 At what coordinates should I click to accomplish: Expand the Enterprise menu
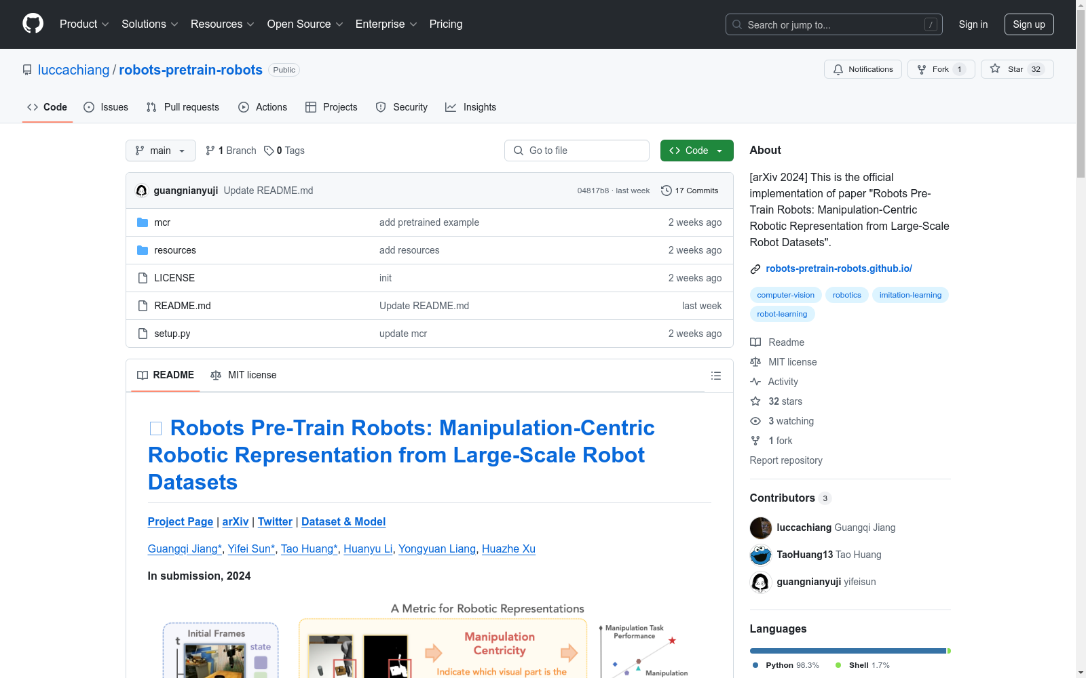point(386,24)
